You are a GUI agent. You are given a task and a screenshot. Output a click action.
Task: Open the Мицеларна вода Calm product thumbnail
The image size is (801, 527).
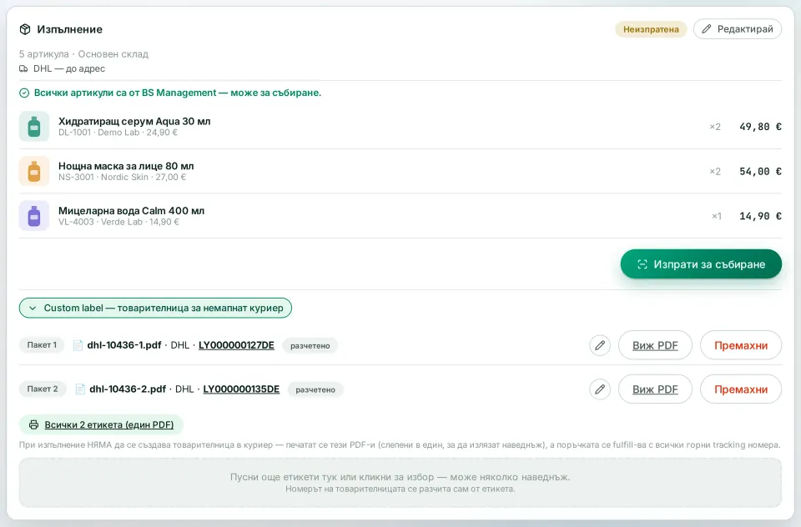34,215
